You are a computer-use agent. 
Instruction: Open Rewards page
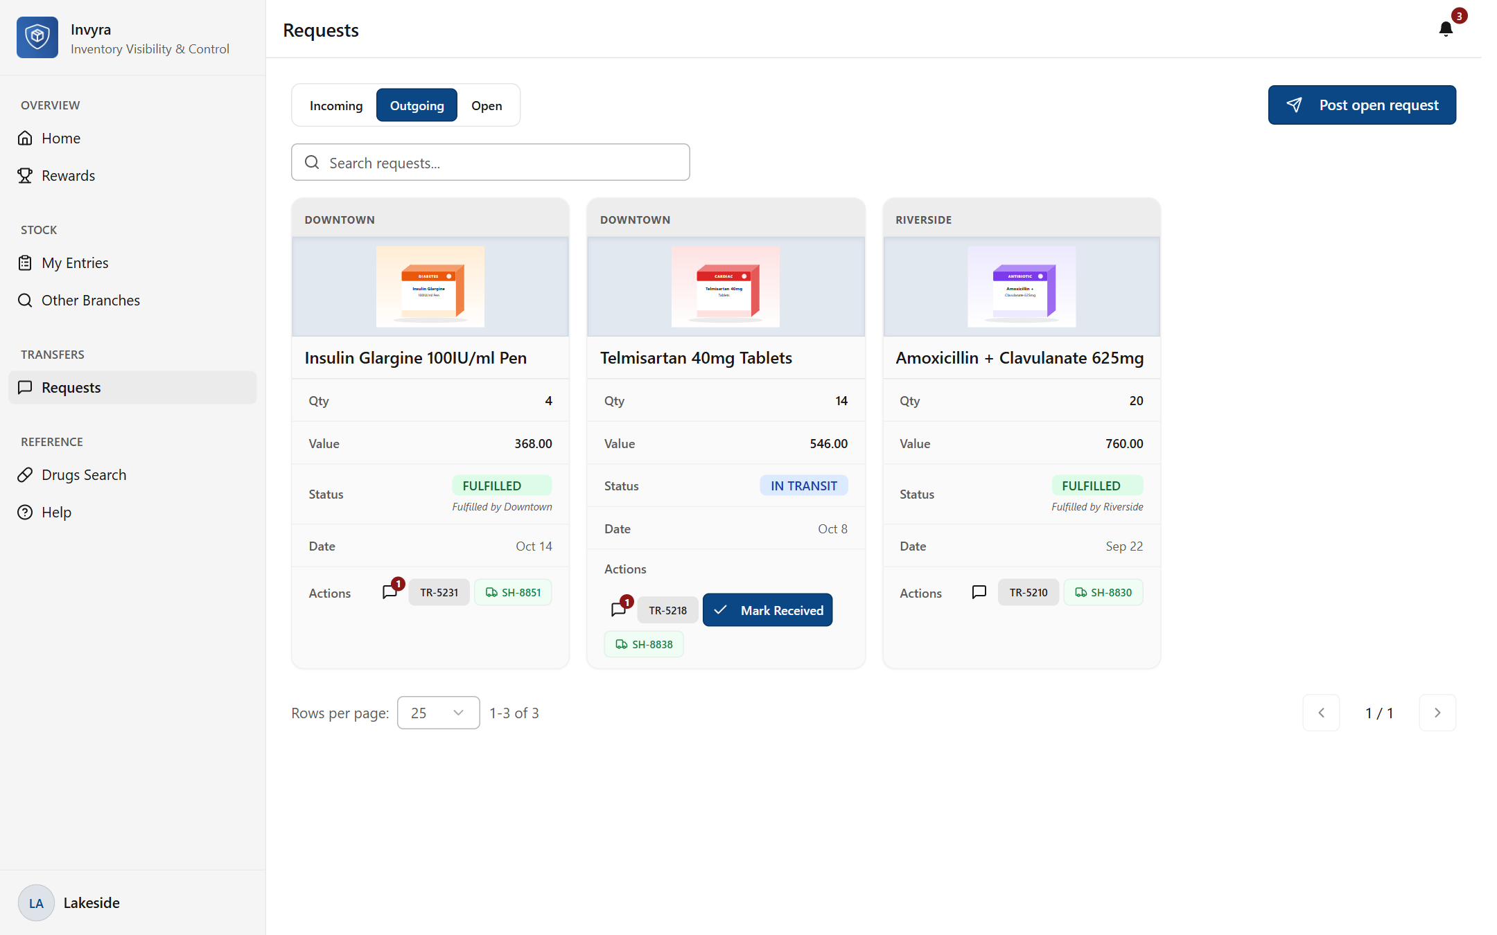[x=132, y=176]
